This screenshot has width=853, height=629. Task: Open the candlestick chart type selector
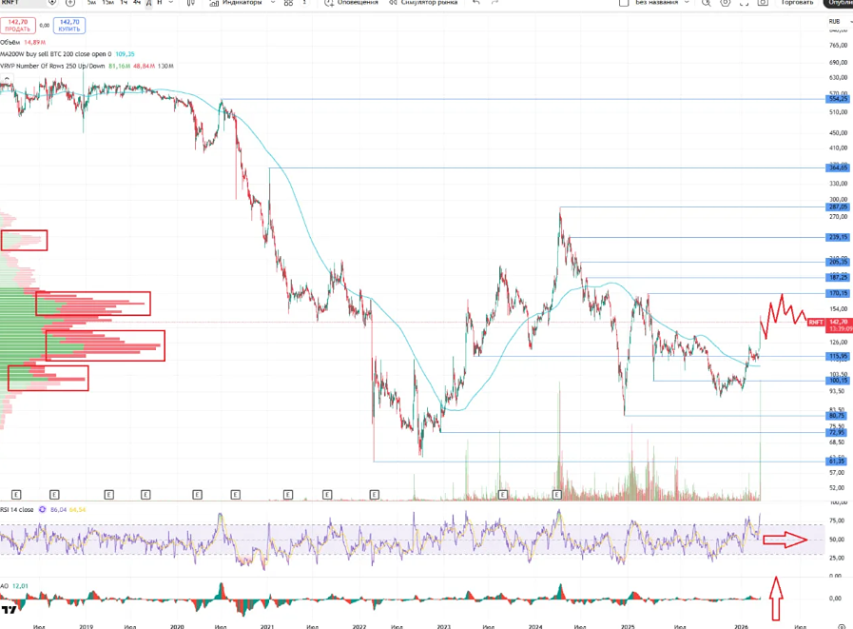click(x=190, y=2)
